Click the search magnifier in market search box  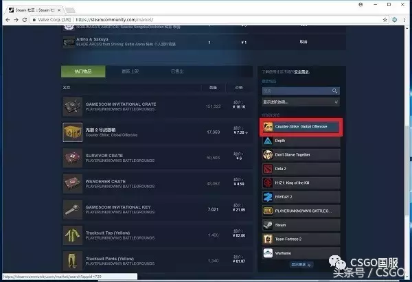pos(334,91)
